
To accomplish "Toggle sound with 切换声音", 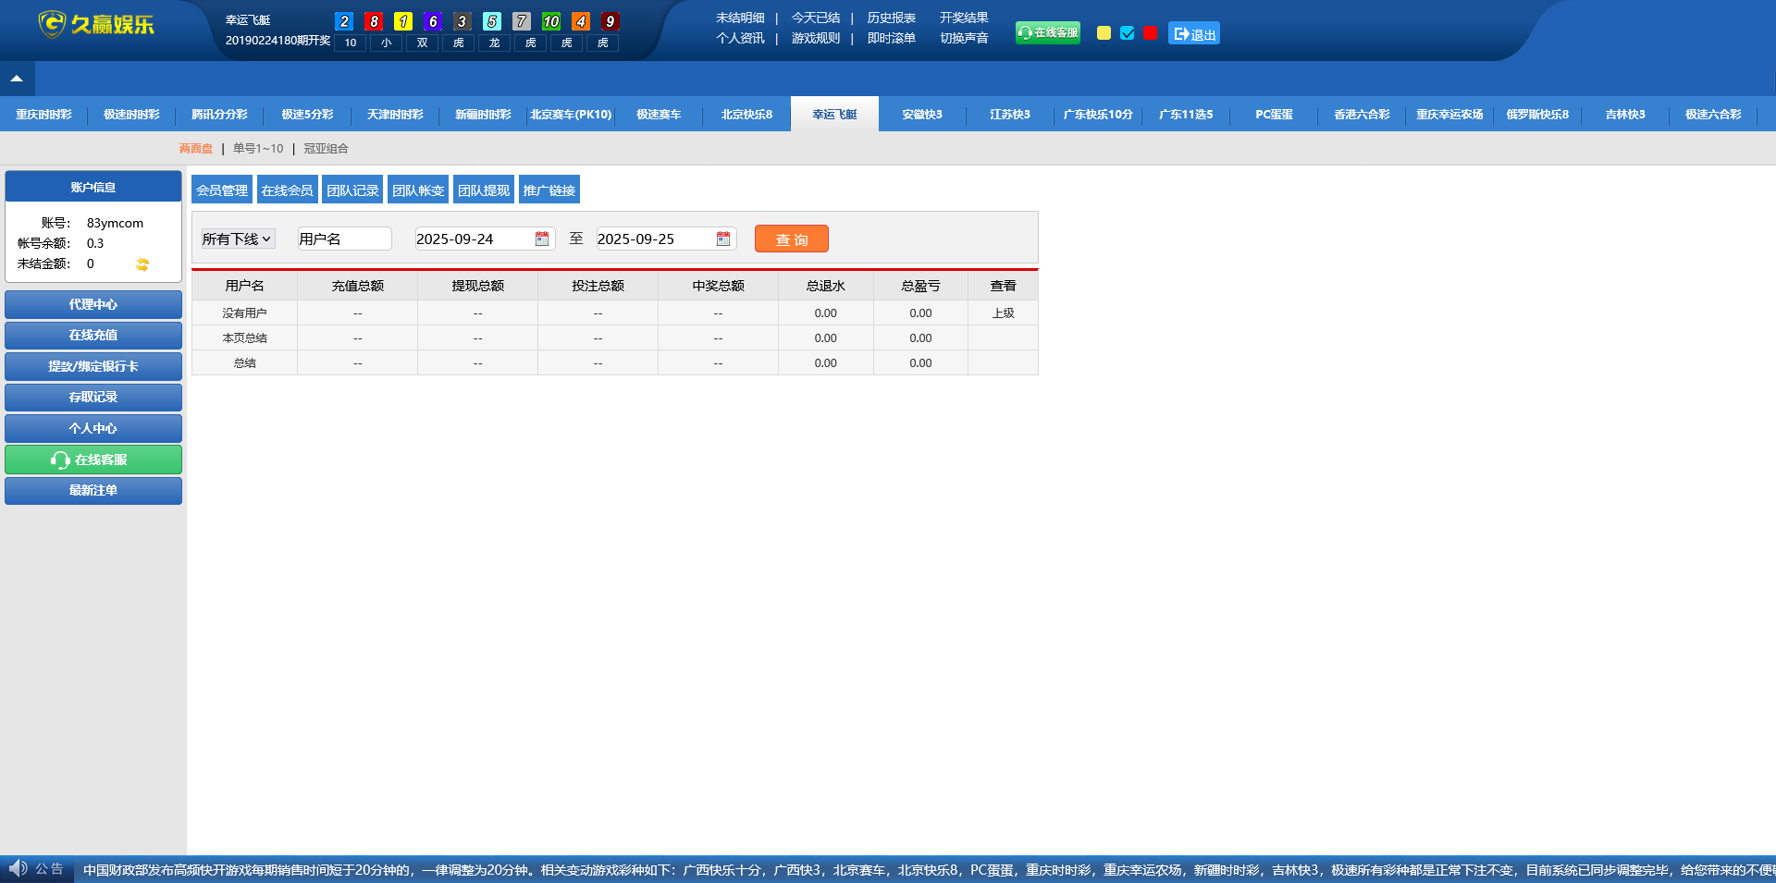I will point(964,38).
